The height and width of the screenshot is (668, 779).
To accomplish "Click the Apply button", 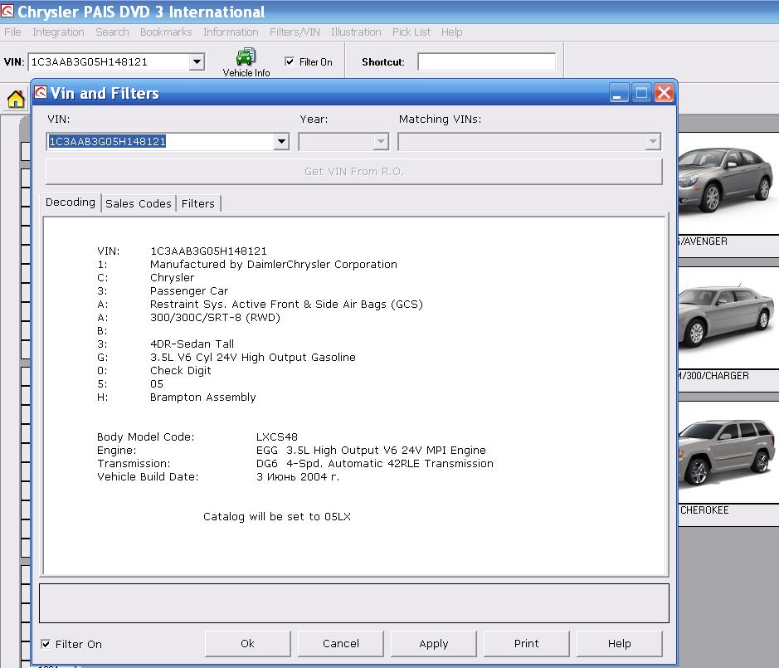I will coord(434,644).
